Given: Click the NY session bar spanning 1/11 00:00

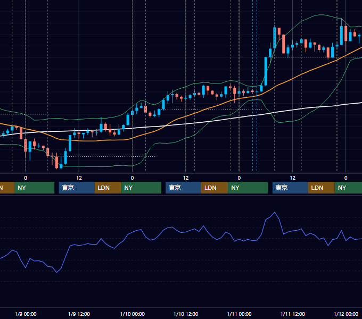Looking at the screenshot, I should 248,188.
